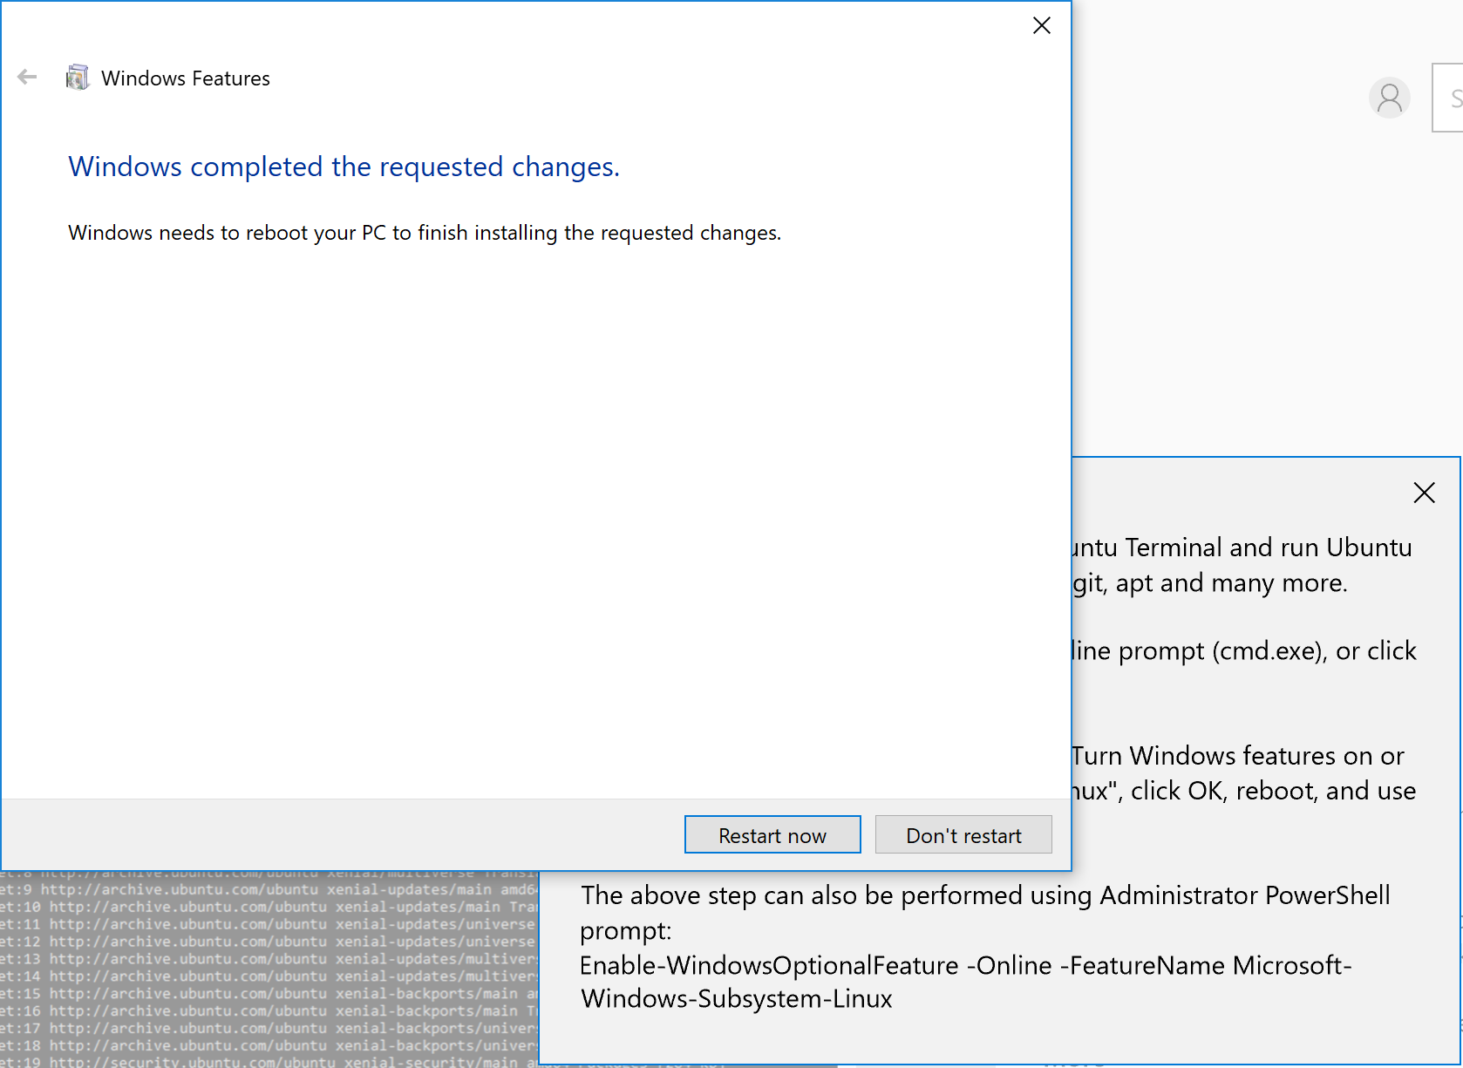Click terminal line 'et:11' xenial-updates/universe
The height and width of the screenshot is (1068, 1463).
point(269,924)
